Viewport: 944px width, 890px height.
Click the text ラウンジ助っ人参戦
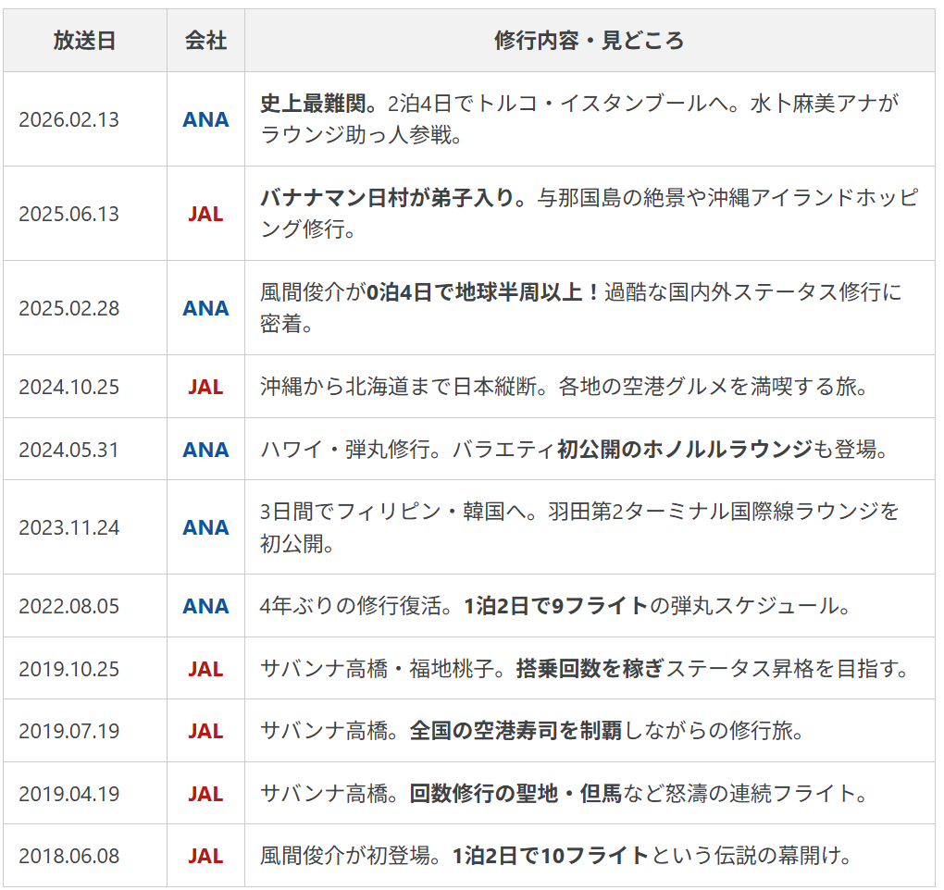(355, 135)
